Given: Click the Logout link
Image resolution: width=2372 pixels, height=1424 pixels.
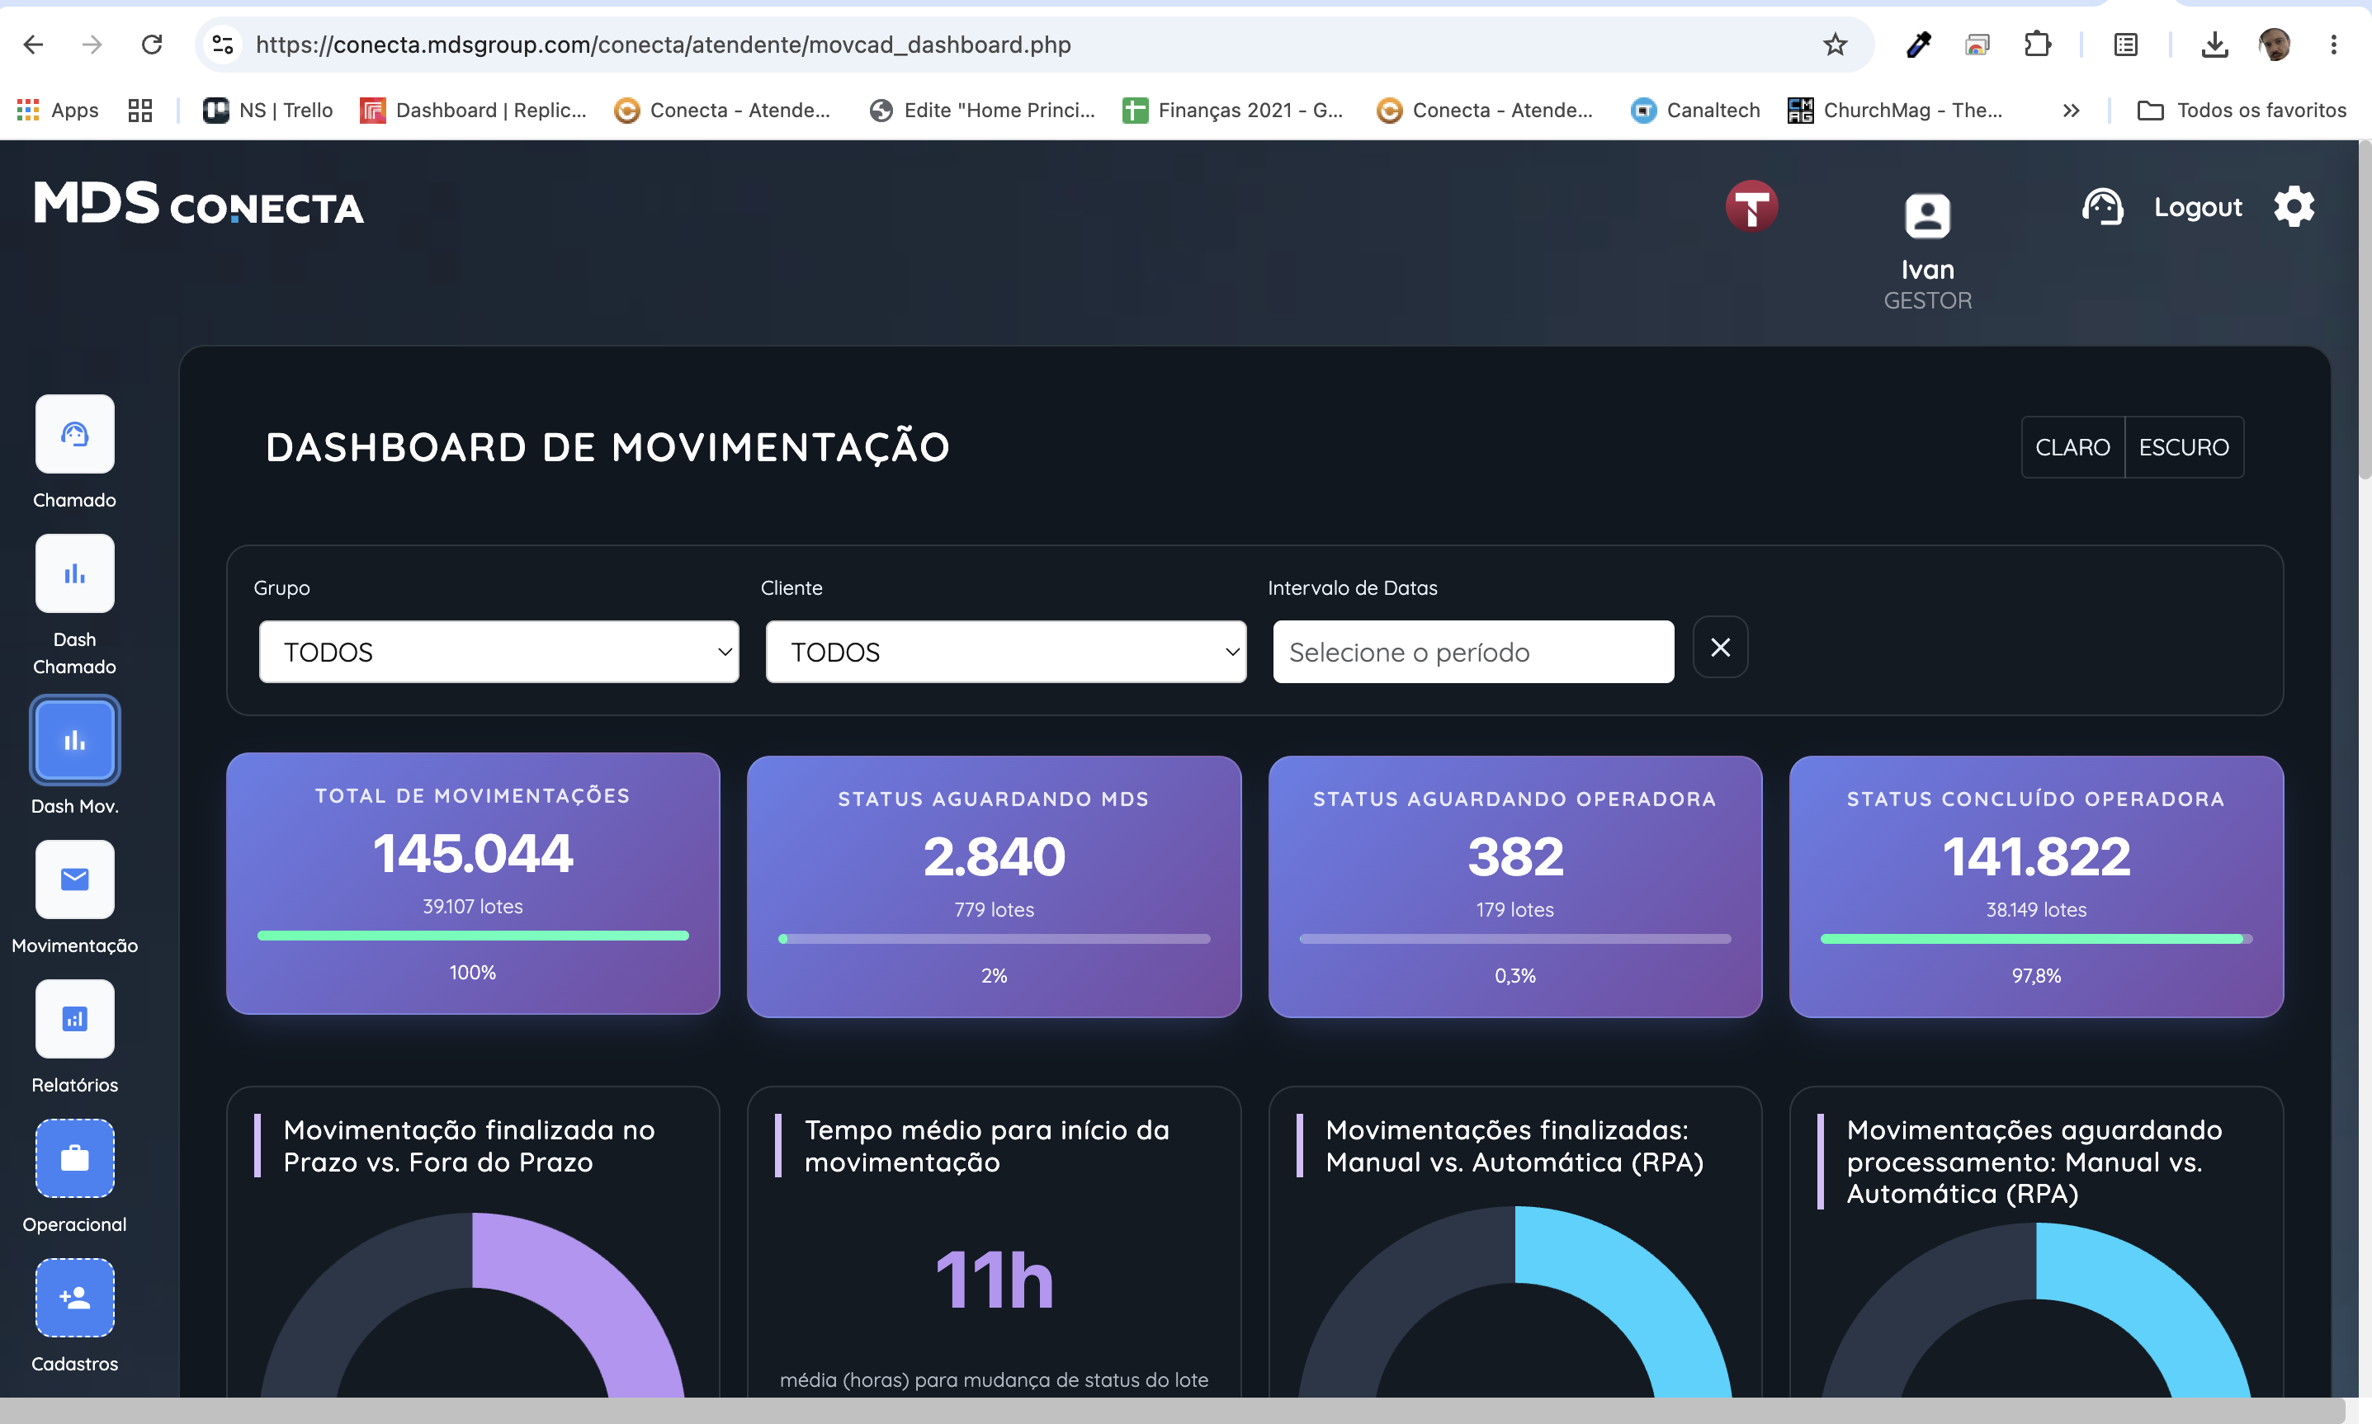Looking at the screenshot, I should click(2197, 207).
